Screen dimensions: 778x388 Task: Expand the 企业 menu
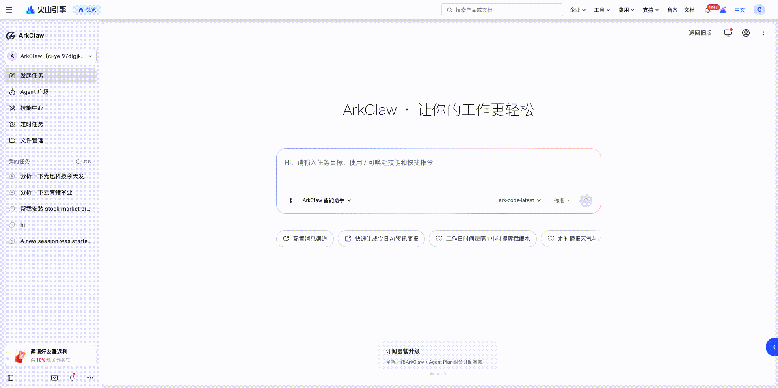[577, 10]
